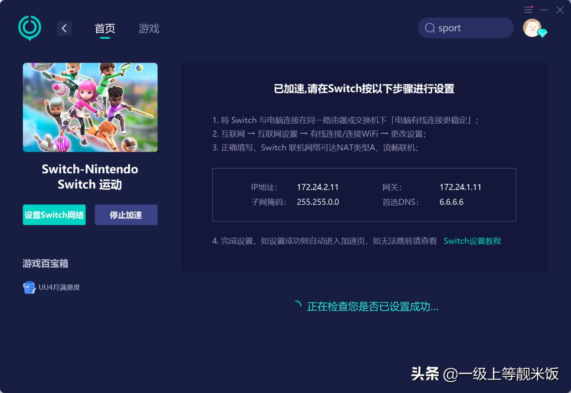Open the Switch设置教程 link
The height and width of the screenshot is (393, 571).
pyautogui.click(x=472, y=241)
